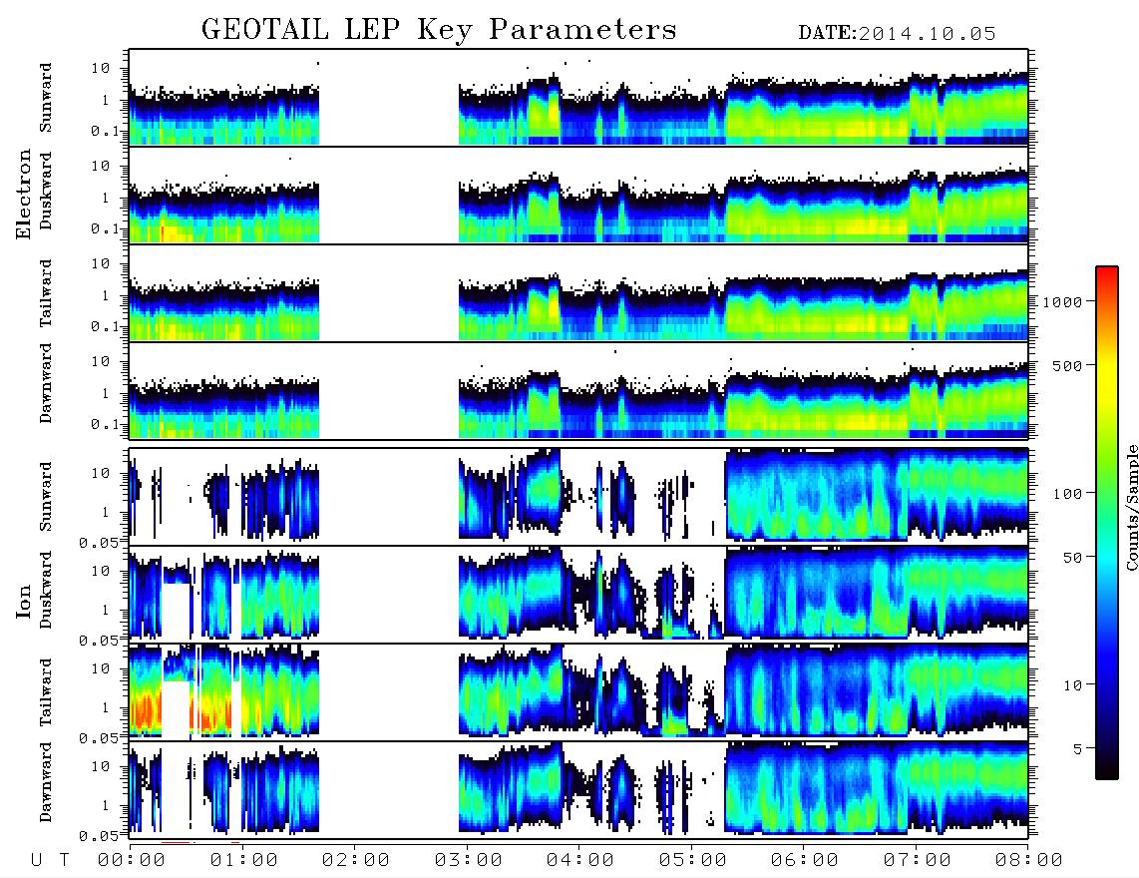Click the Ion "Dawnward" axis label
This screenshot has width=1139, height=878.
pyautogui.click(x=45, y=782)
